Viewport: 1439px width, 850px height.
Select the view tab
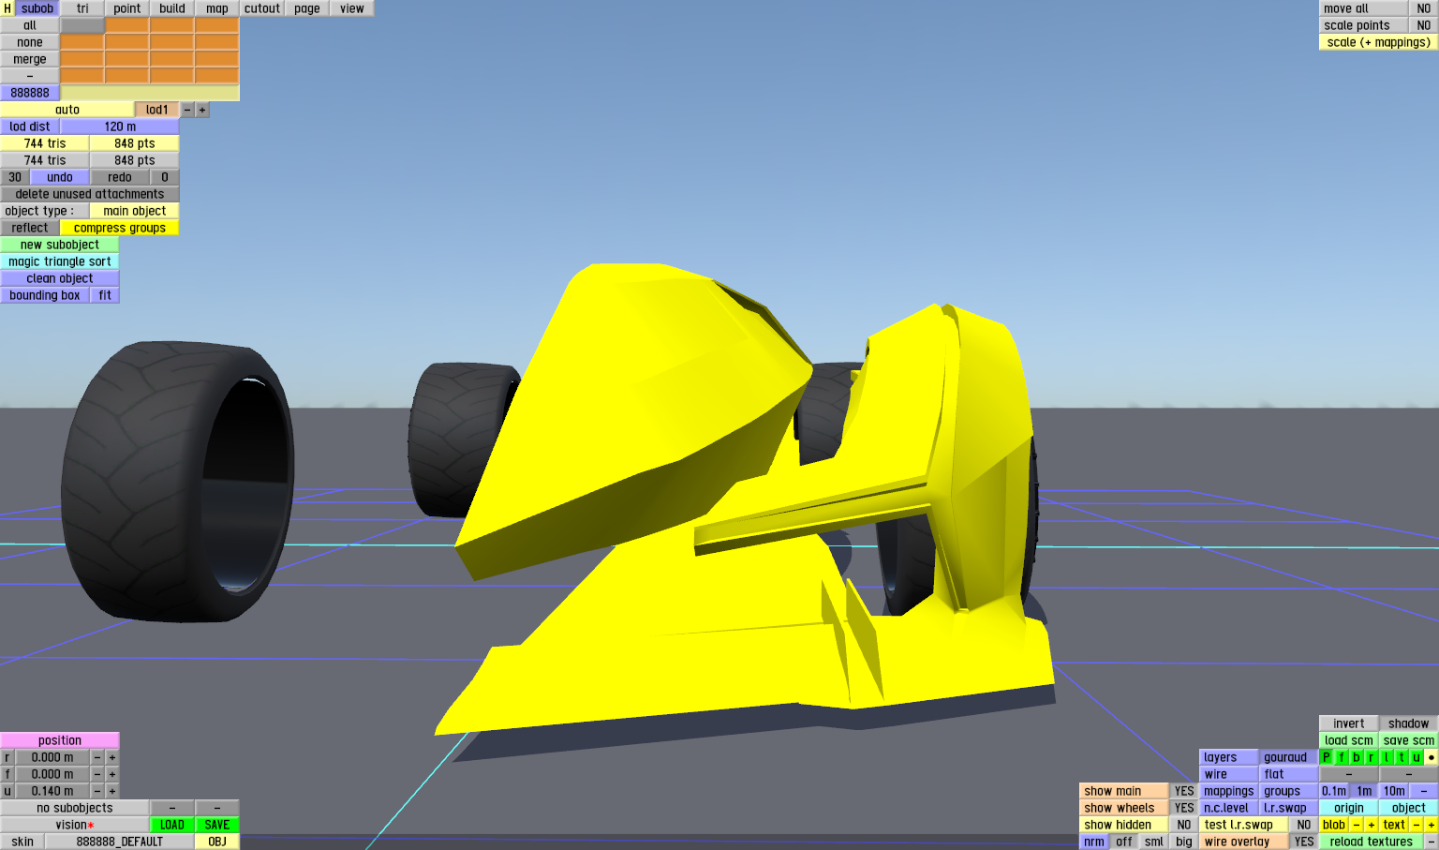[352, 8]
